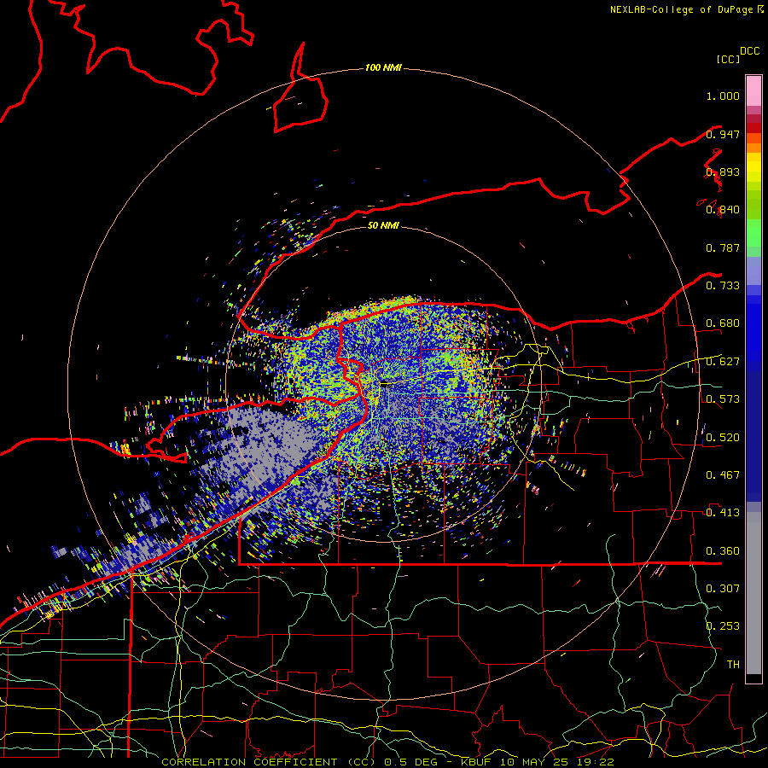Click the TH threshold label
Screen dimensions: 768x768
tap(733, 665)
